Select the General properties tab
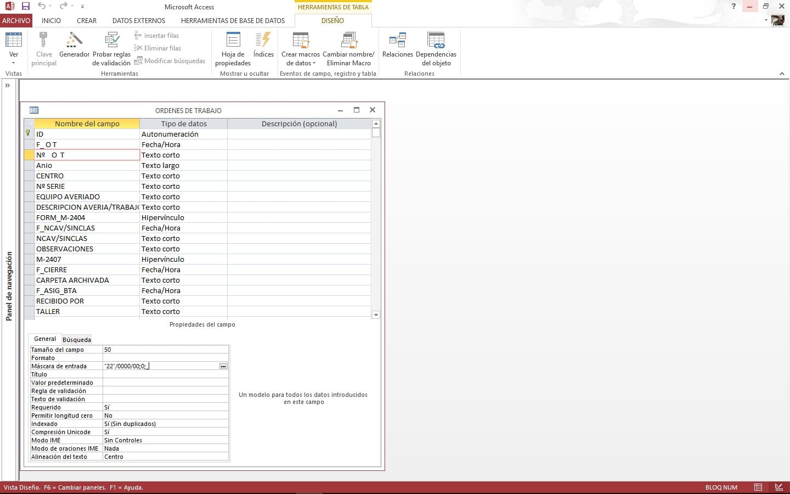 (x=45, y=339)
